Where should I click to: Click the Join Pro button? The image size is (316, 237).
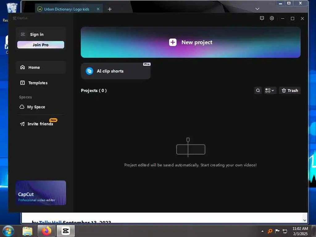pos(41,45)
